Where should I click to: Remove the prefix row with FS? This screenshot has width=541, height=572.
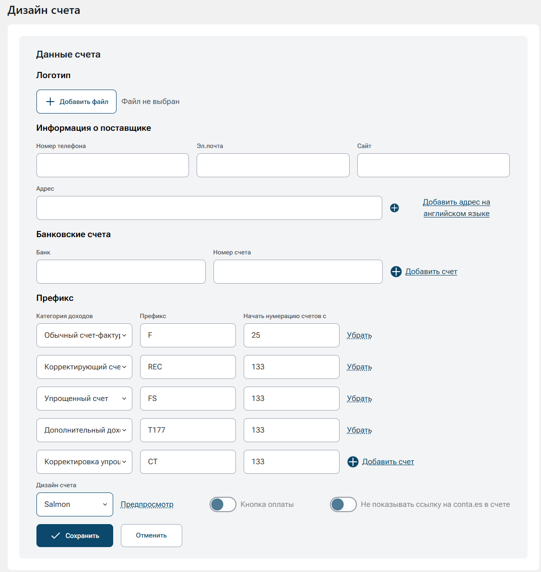359,399
